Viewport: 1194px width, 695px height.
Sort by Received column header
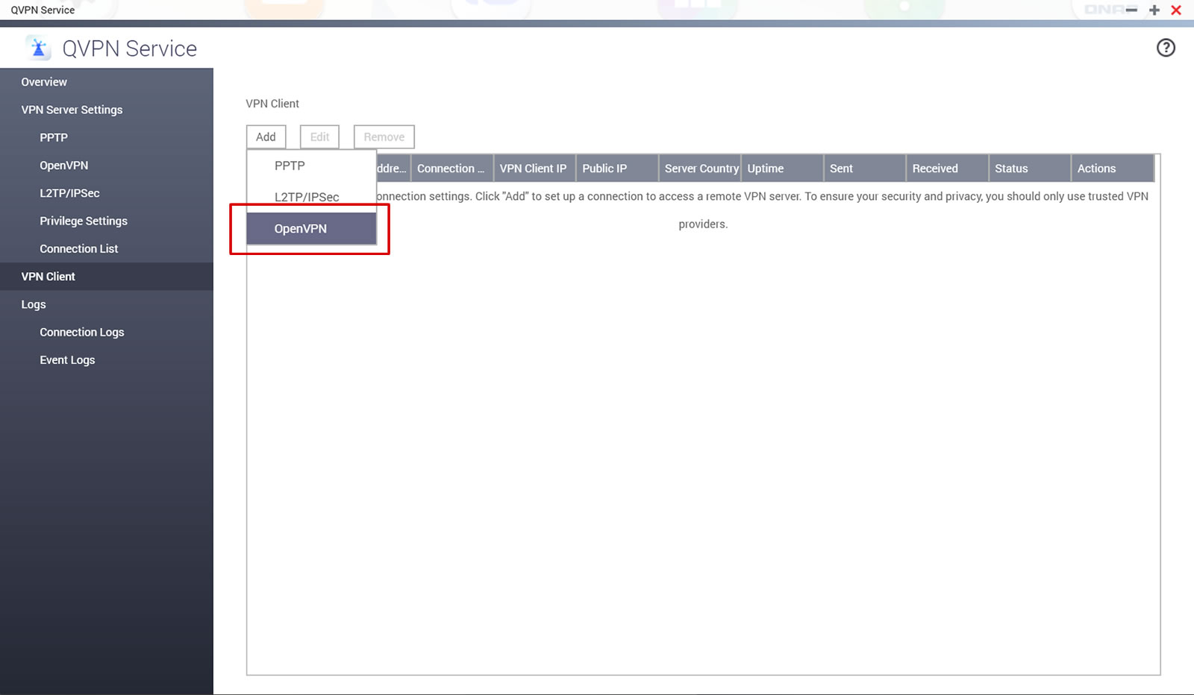click(948, 169)
